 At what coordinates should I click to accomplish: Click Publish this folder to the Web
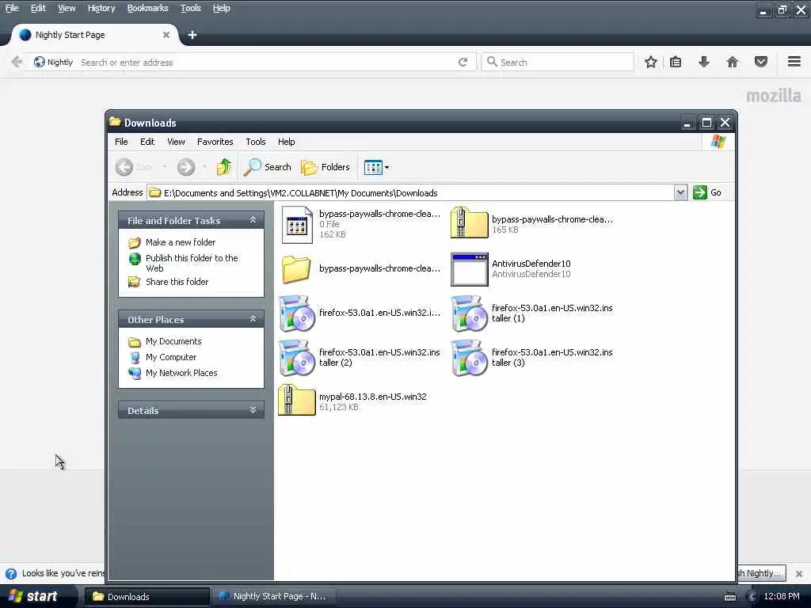192,263
